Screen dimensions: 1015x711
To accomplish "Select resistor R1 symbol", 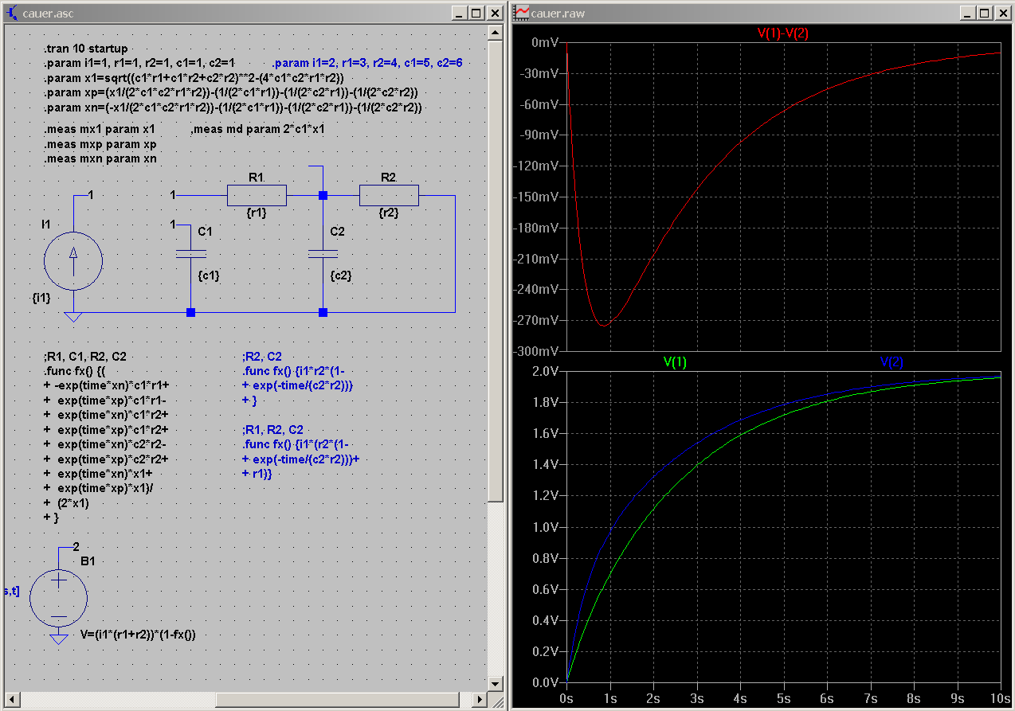I will click(x=257, y=195).
